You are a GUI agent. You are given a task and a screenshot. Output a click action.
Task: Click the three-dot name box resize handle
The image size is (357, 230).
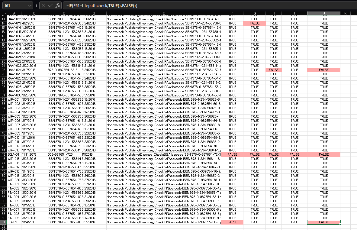pyautogui.click(x=36, y=6)
